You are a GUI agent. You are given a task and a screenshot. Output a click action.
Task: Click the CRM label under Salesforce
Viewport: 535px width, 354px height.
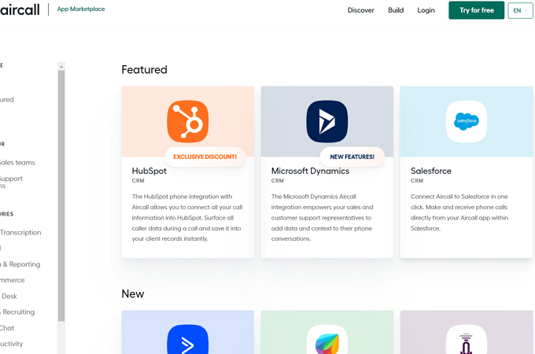point(417,181)
